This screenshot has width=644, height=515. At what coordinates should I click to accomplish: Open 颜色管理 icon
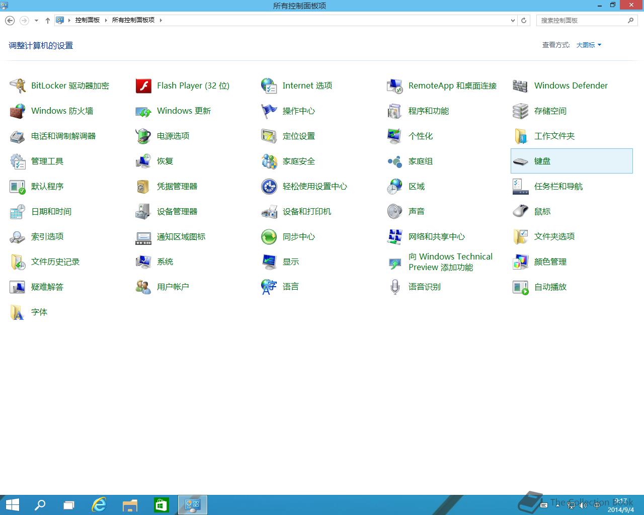click(521, 262)
